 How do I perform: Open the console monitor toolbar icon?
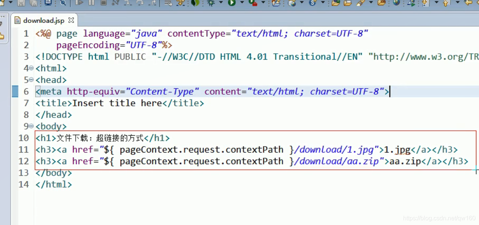click(x=48, y=3)
